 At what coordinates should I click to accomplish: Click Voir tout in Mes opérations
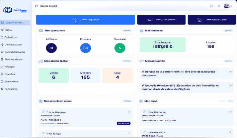[127, 30]
